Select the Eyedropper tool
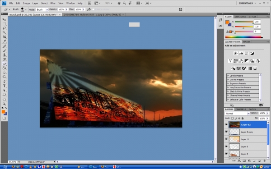This screenshot has width=271, height=169. pyautogui.click(x=5, y=41)
